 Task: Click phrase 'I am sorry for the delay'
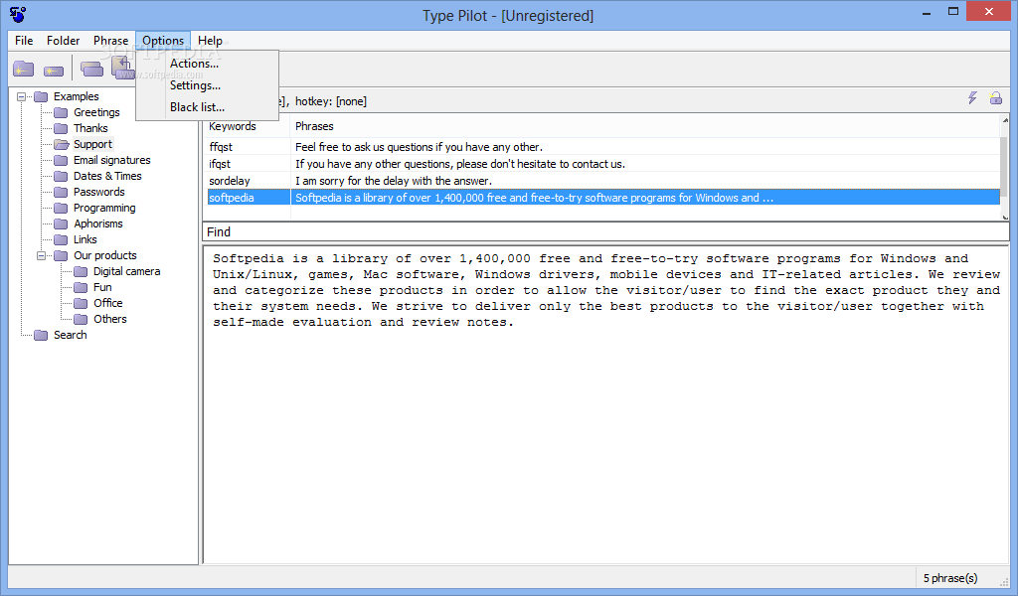click(394, 181)
